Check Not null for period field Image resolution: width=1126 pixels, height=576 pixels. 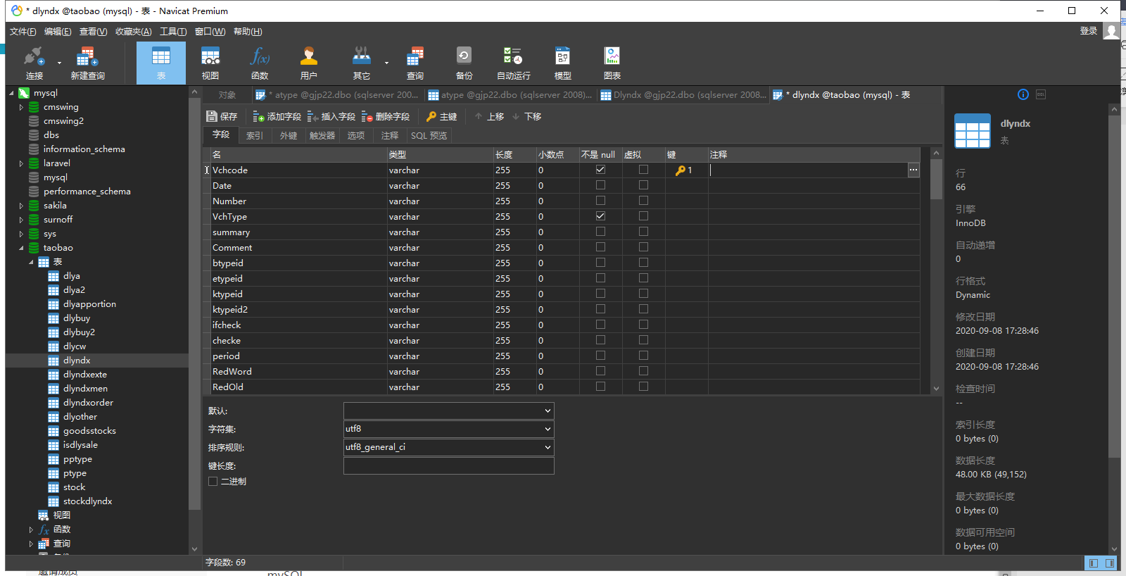(600, 356)
